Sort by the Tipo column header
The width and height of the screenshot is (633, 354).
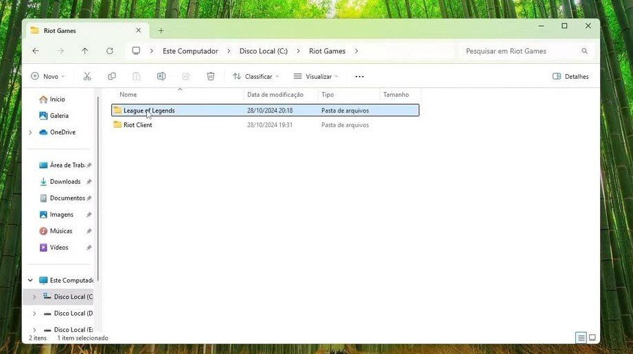pos(349,95)
